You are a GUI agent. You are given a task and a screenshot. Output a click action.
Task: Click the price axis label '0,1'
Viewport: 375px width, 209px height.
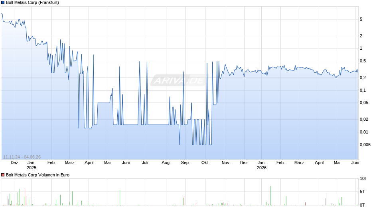pyautogui.click(x=363, y=90)
